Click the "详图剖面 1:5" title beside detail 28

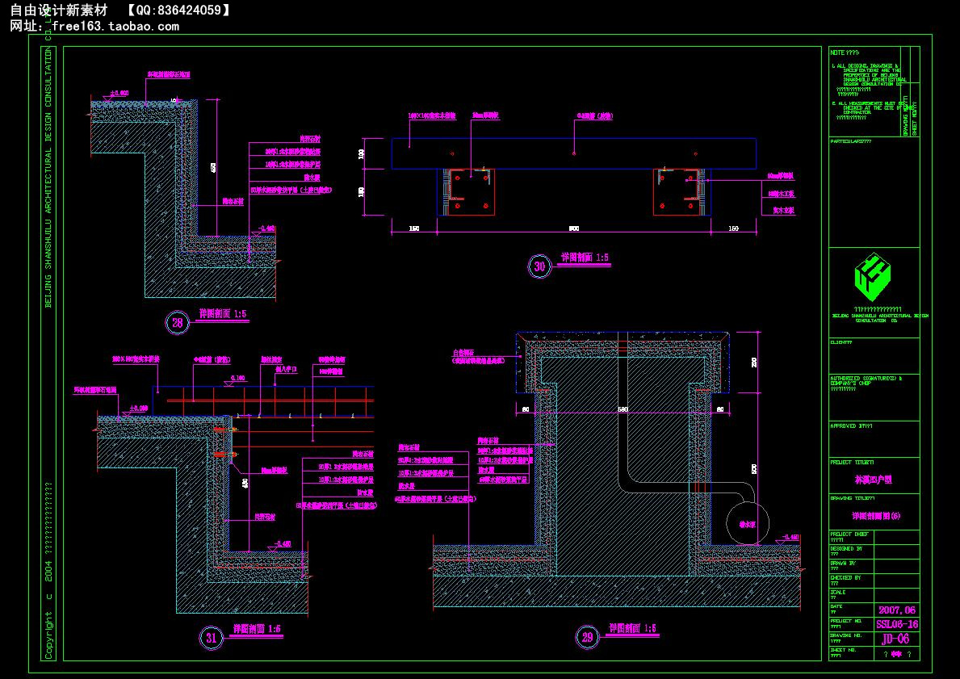tap(223, 314)
